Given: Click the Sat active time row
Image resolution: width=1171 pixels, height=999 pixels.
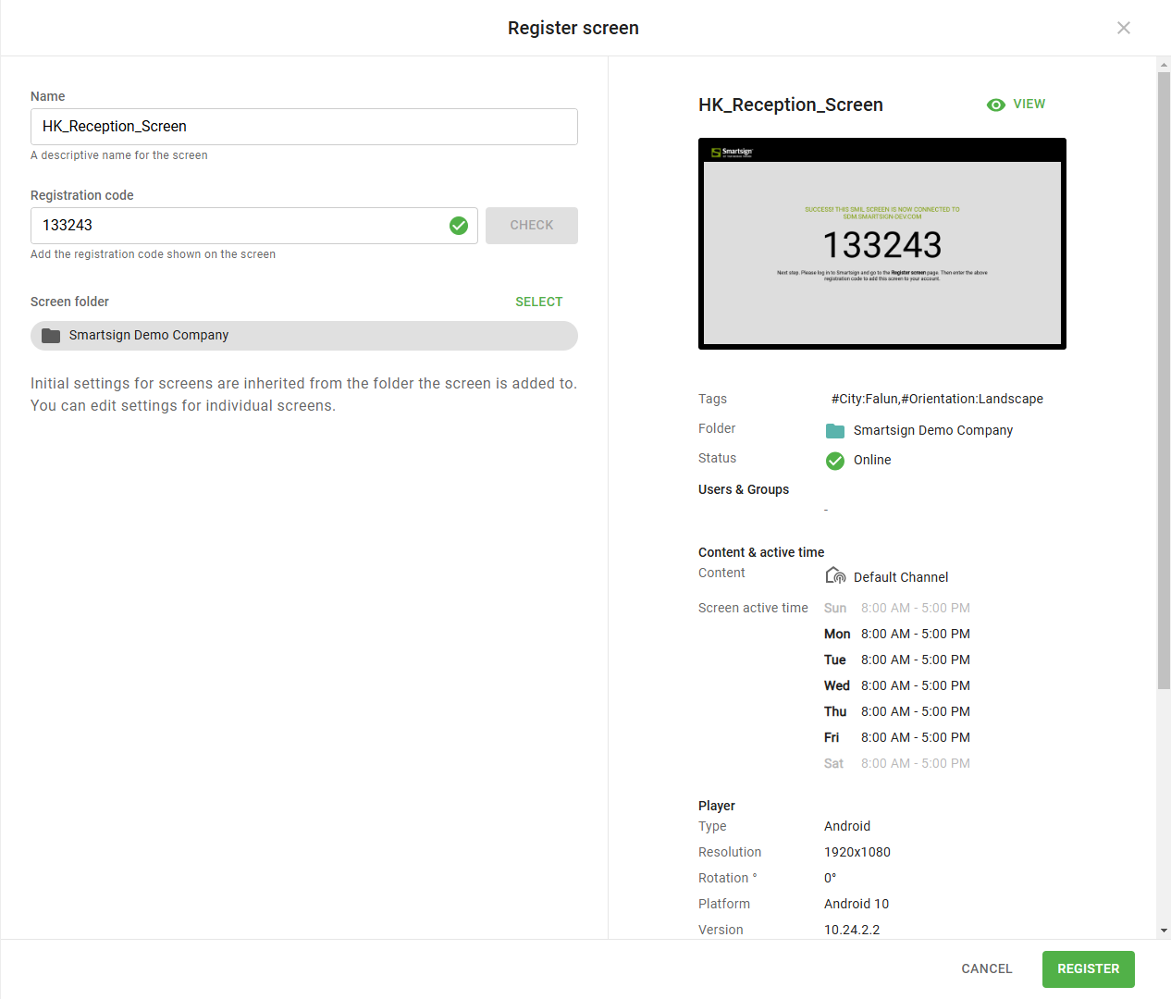Looking at the screenshot, I should [x=897, y=763].
